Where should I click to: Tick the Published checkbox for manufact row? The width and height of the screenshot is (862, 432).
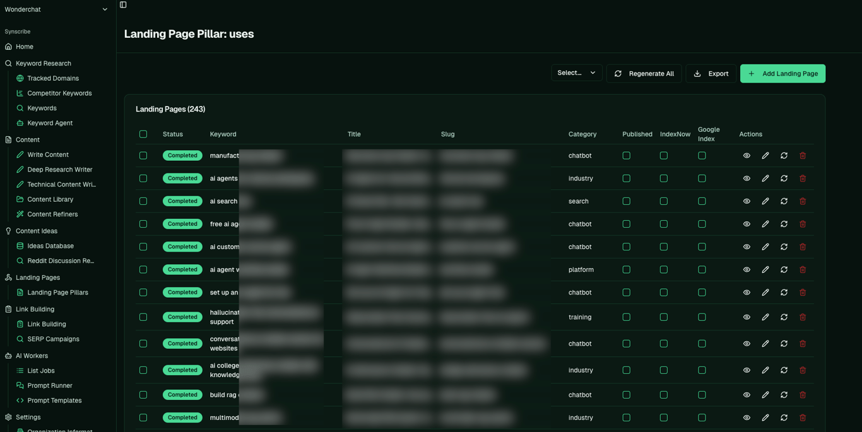click(x=626, y=156)
